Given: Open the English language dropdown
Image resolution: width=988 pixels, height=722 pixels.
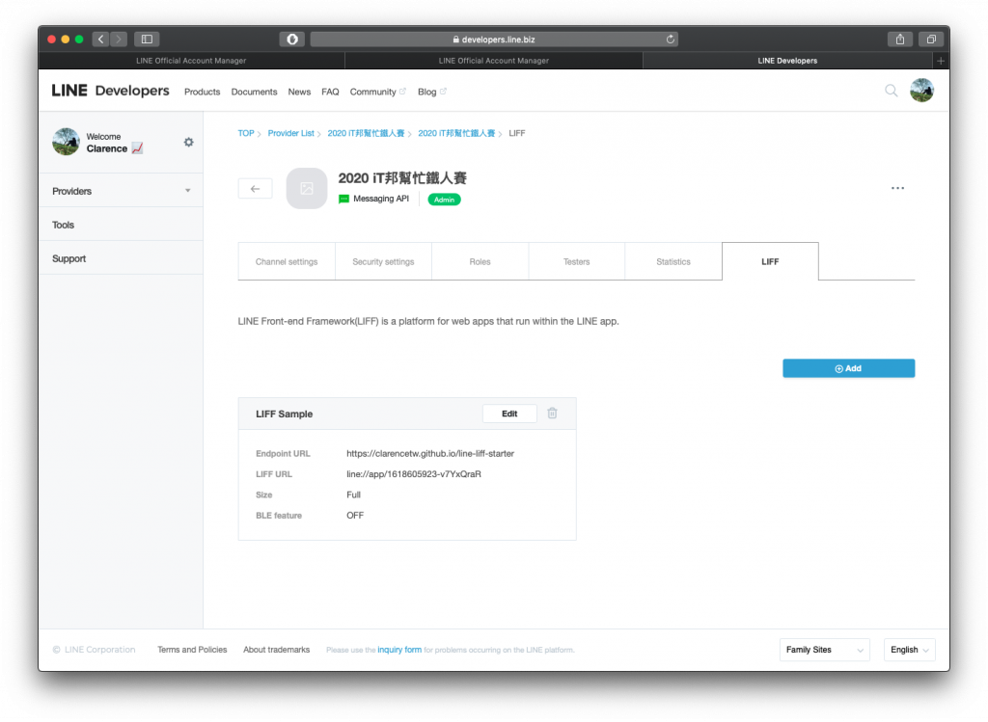Looking at the screenshot, I should 909,650.
